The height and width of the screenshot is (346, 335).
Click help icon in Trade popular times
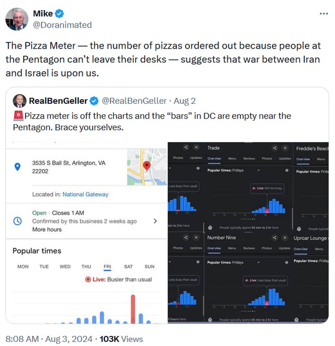[x=286, y=170]
